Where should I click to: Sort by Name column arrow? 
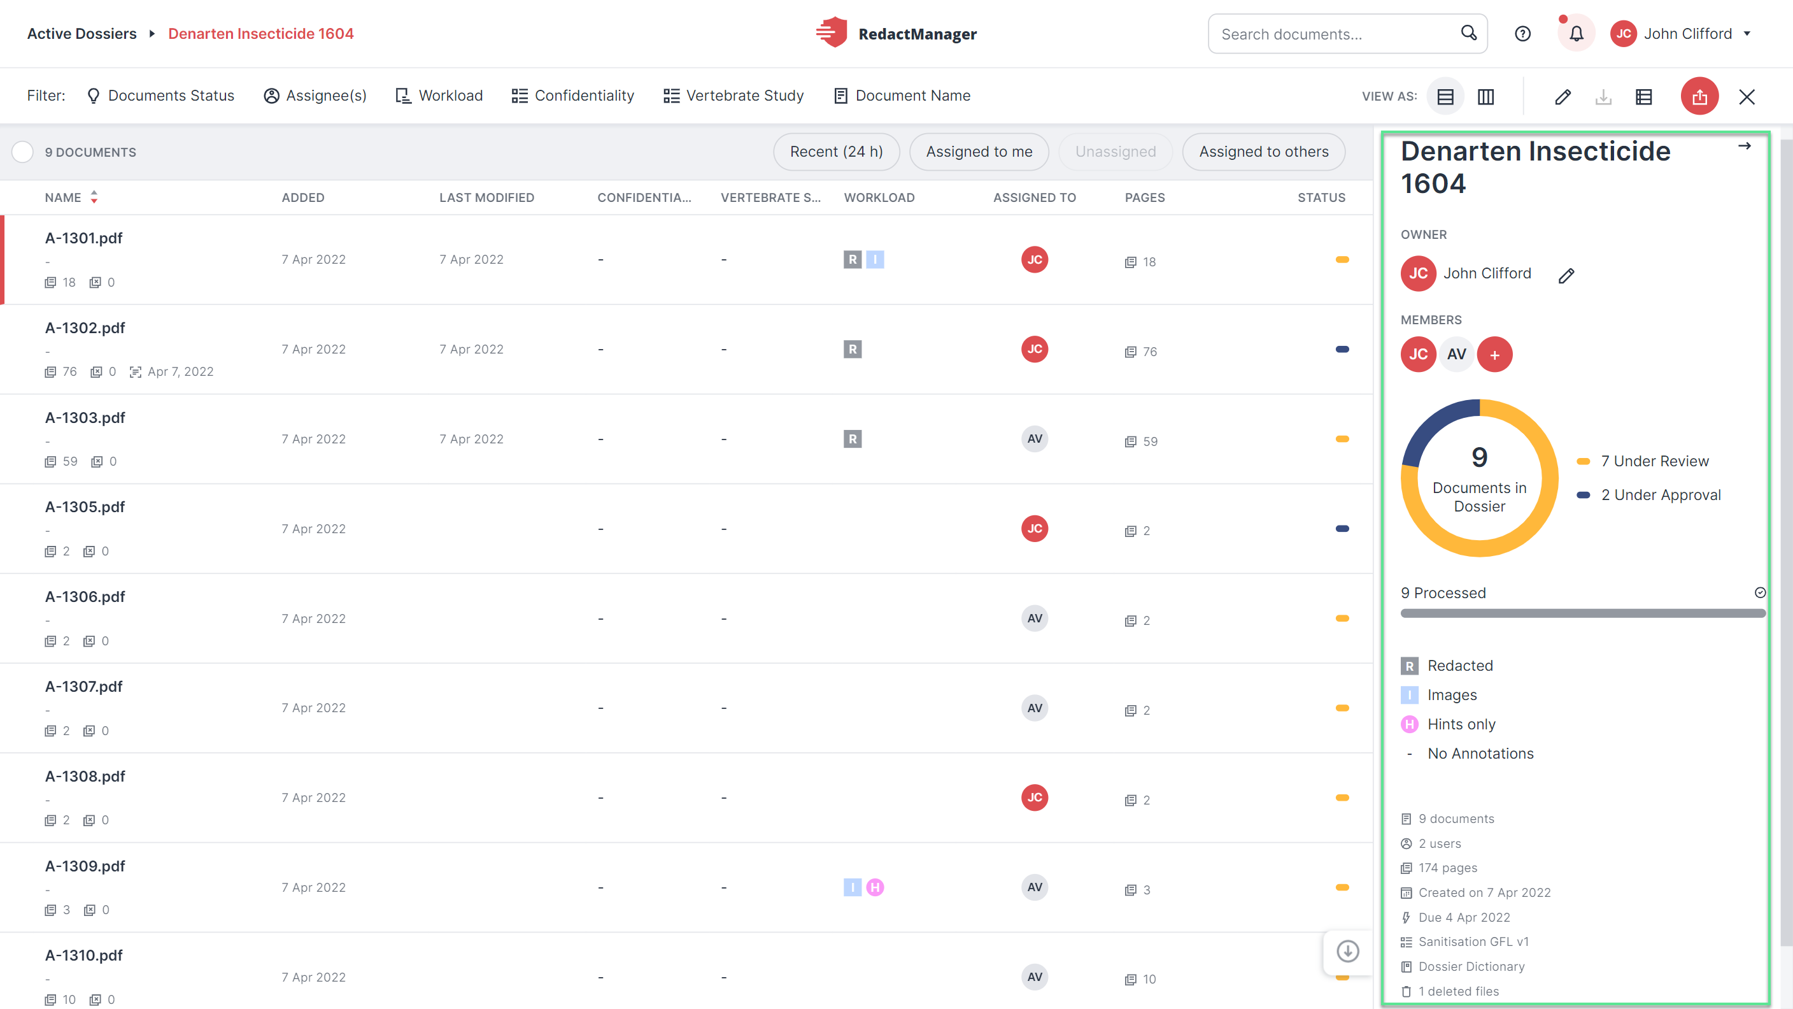94,197
